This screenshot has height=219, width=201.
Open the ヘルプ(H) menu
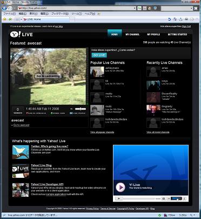pos(90,14)
